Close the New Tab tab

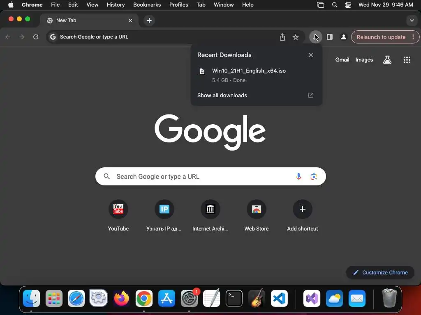(130, 21)
